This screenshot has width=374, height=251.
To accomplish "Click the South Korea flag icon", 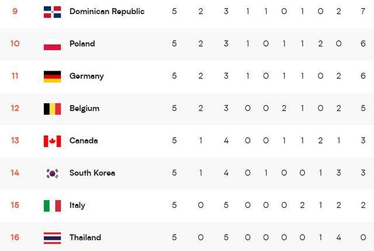I will (52, 173).
